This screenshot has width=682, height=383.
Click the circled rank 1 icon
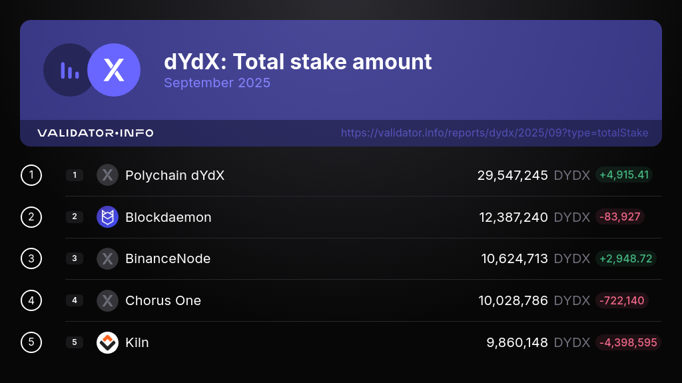point(31,175)
